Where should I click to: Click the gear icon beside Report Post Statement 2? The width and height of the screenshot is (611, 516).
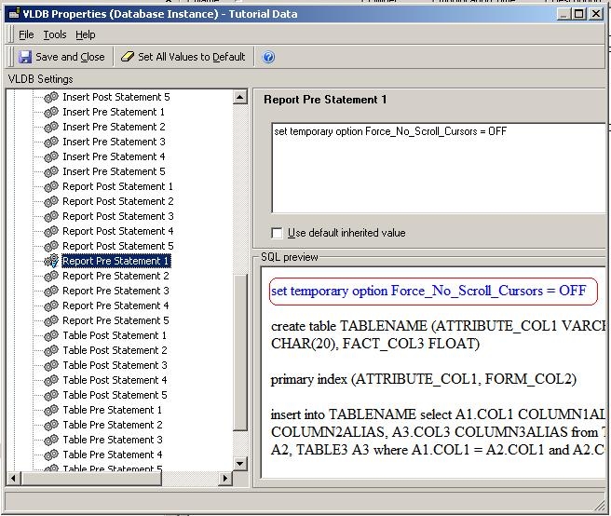pyautogui.click(x=51, y=201)
